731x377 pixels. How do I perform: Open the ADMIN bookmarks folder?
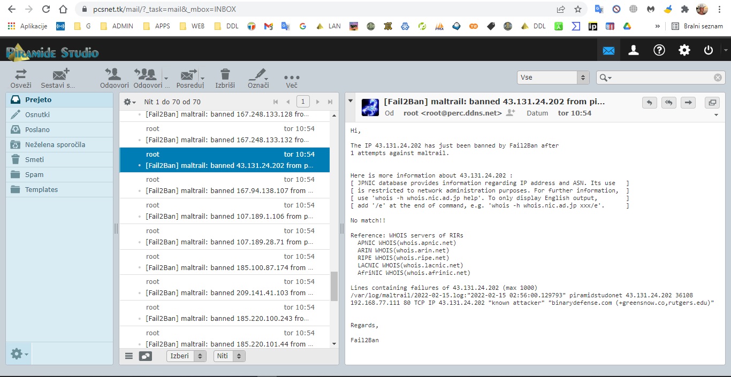click(117, 26)
